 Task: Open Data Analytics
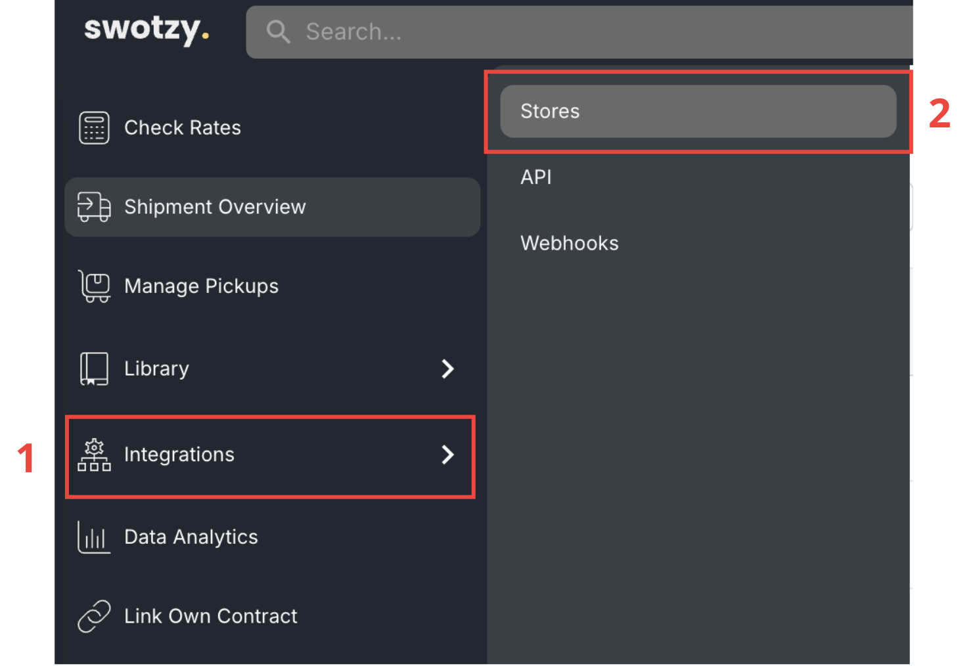tap(191, 537)
